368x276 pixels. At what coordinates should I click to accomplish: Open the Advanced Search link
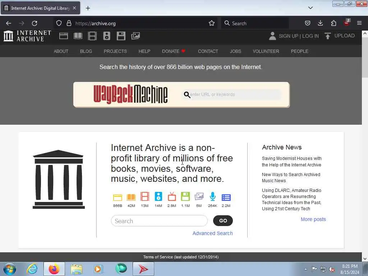coord(213,233)
